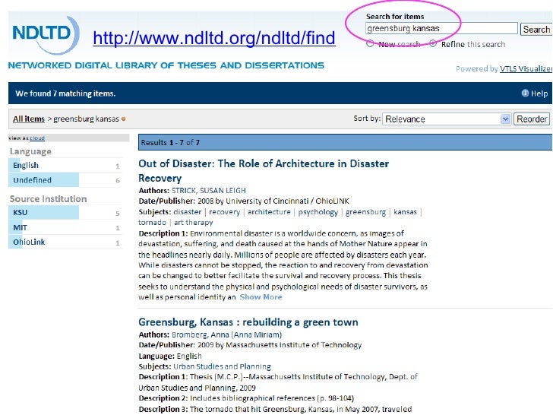Click the Search button

pos(536,30)
